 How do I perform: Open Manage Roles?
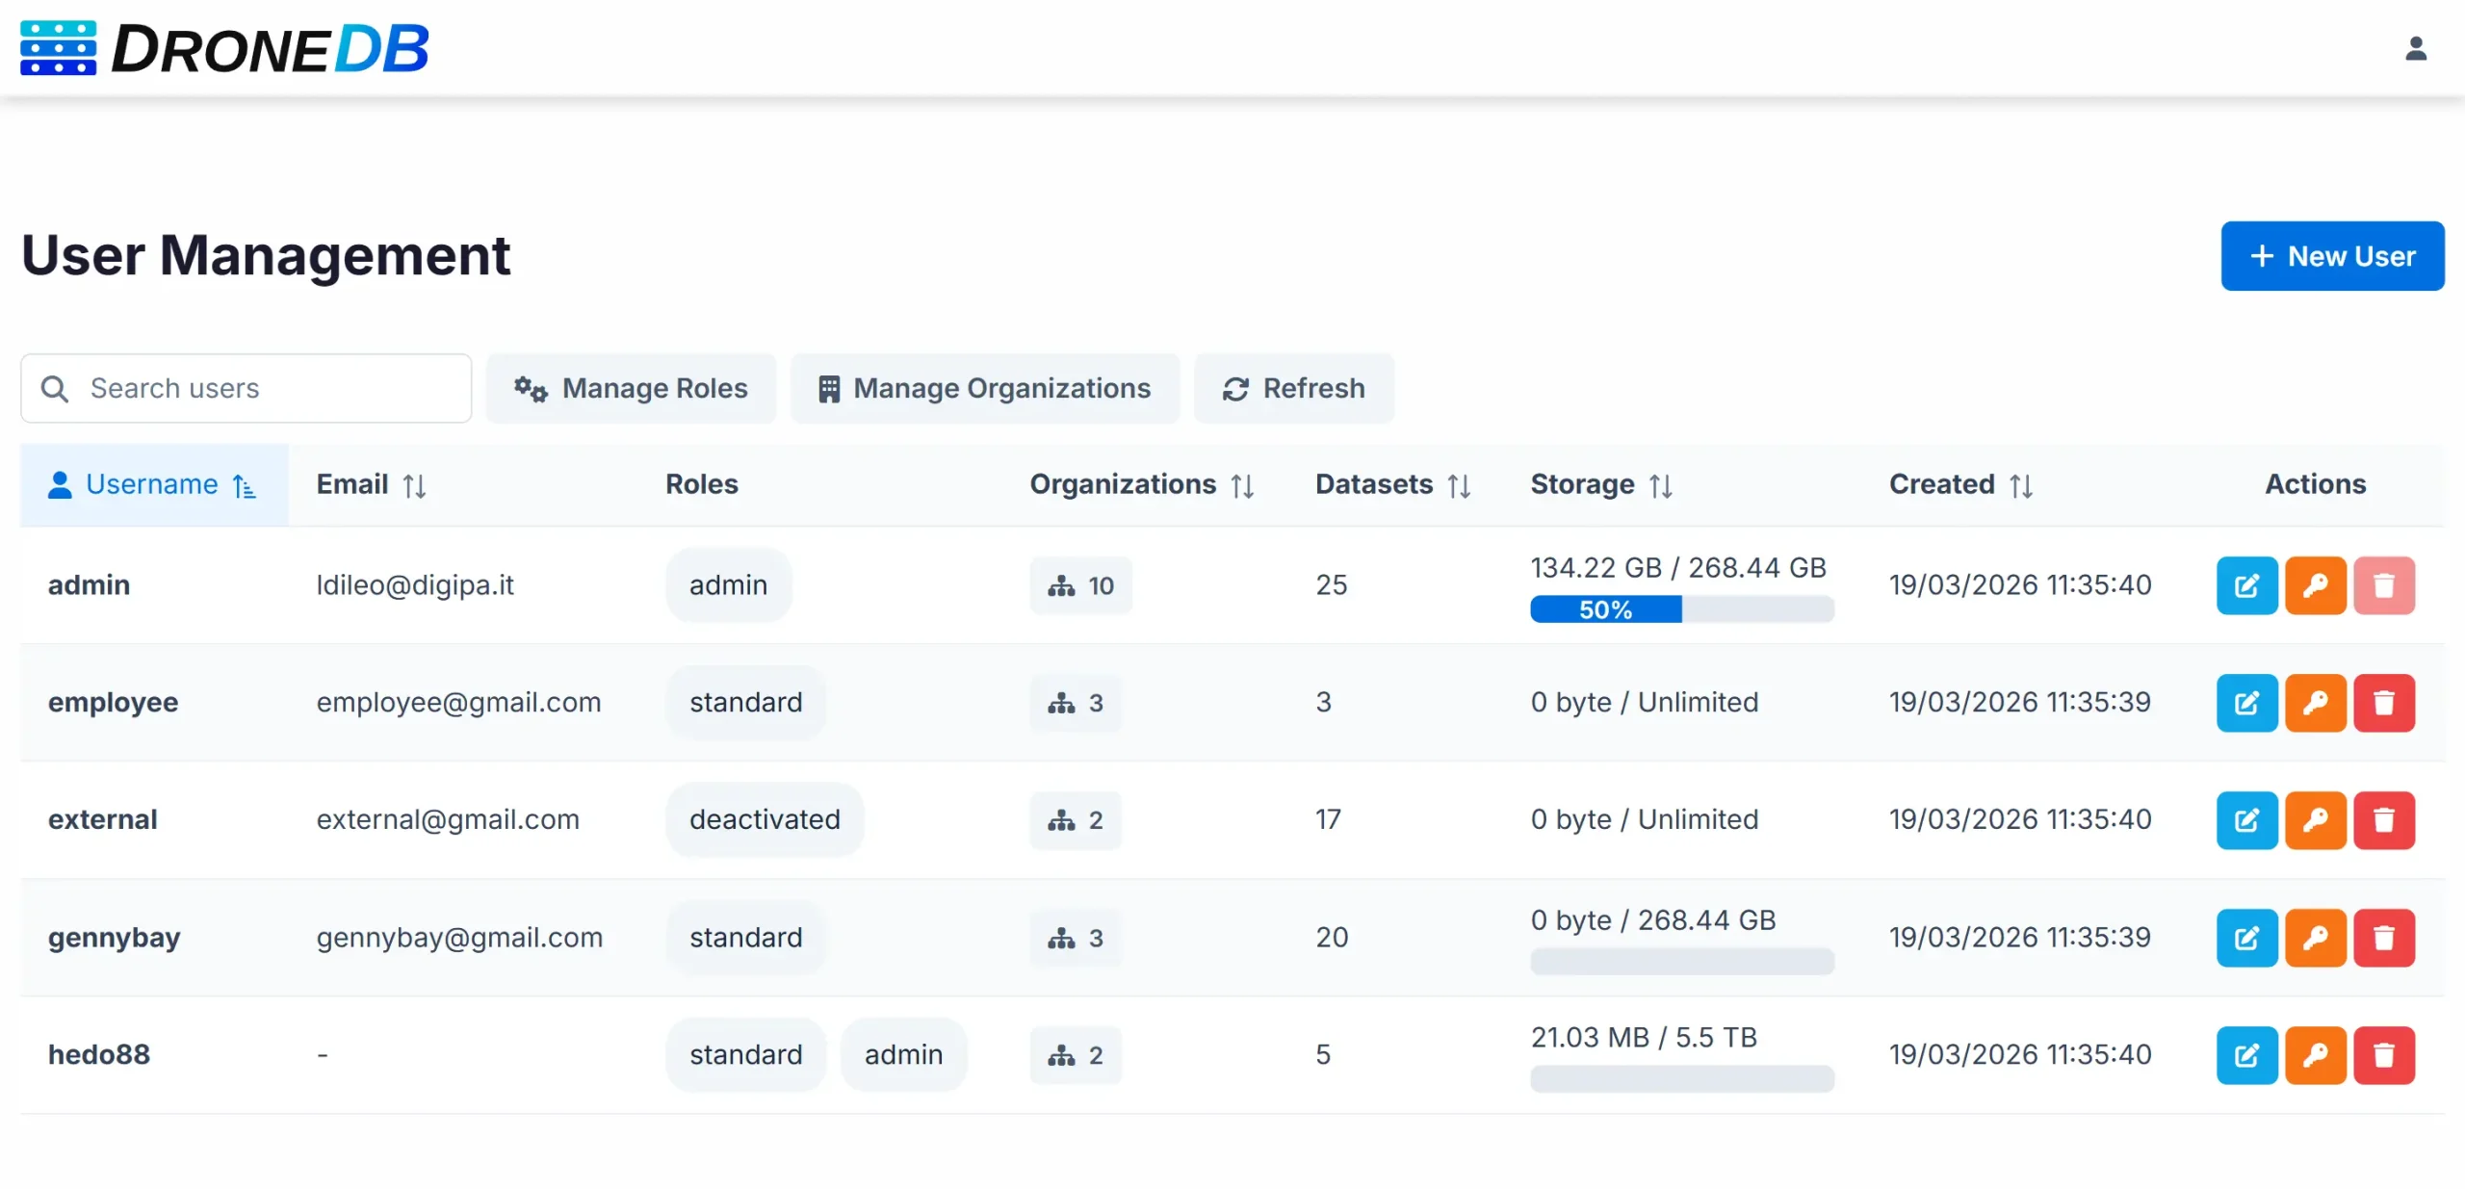pos(631,388)
